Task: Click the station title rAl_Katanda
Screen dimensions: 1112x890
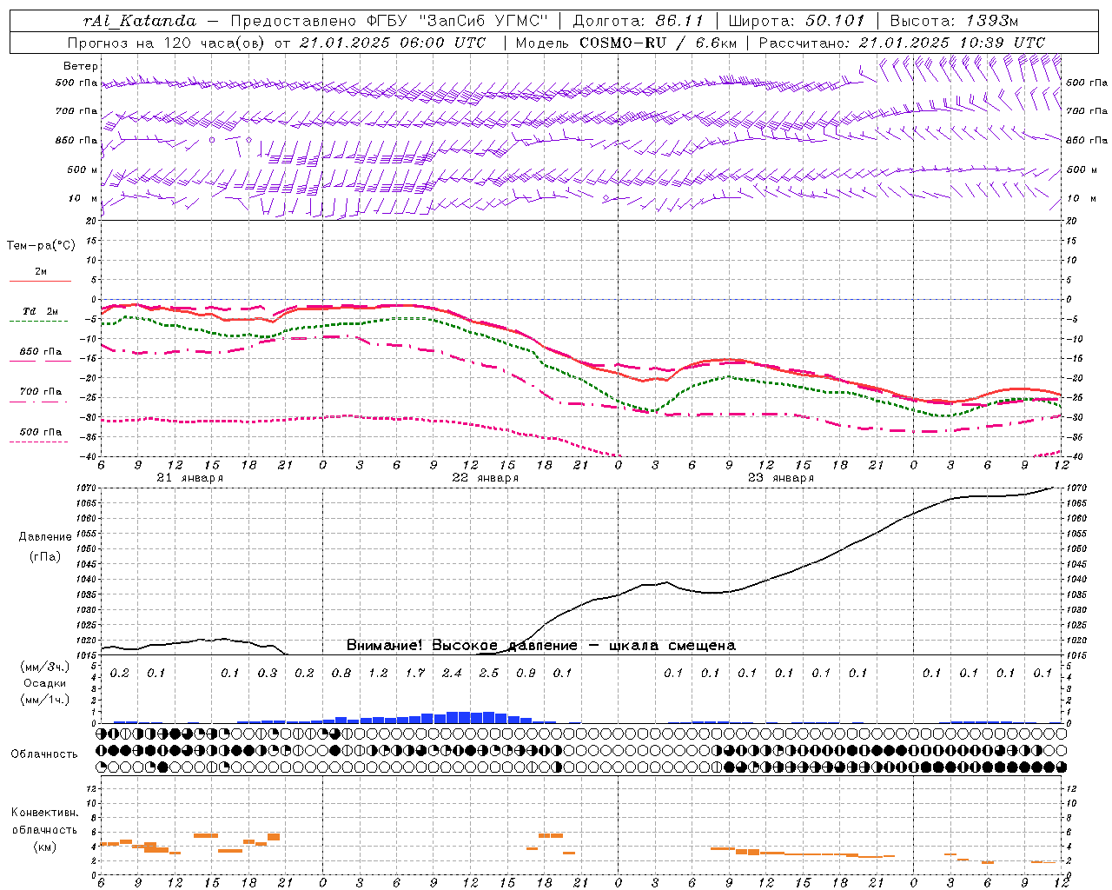Action: tap(140, 21)
